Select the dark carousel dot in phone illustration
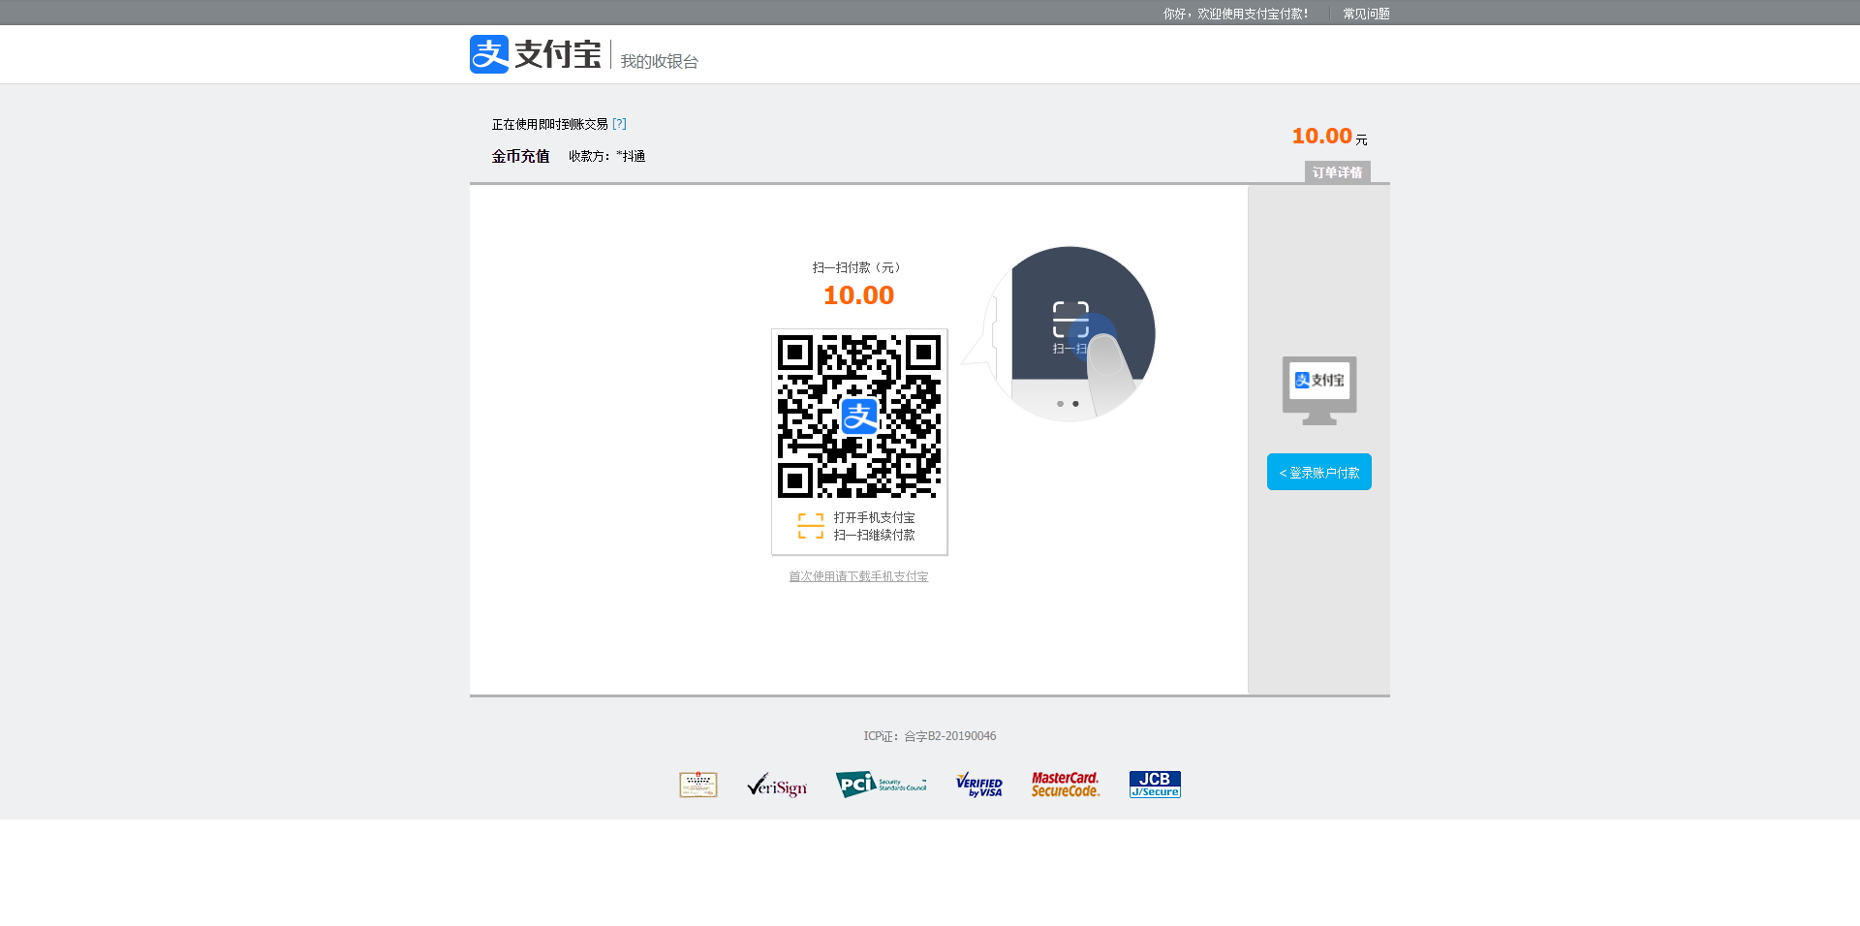Screen dimensions: 1860x926 pos(1075,404)
